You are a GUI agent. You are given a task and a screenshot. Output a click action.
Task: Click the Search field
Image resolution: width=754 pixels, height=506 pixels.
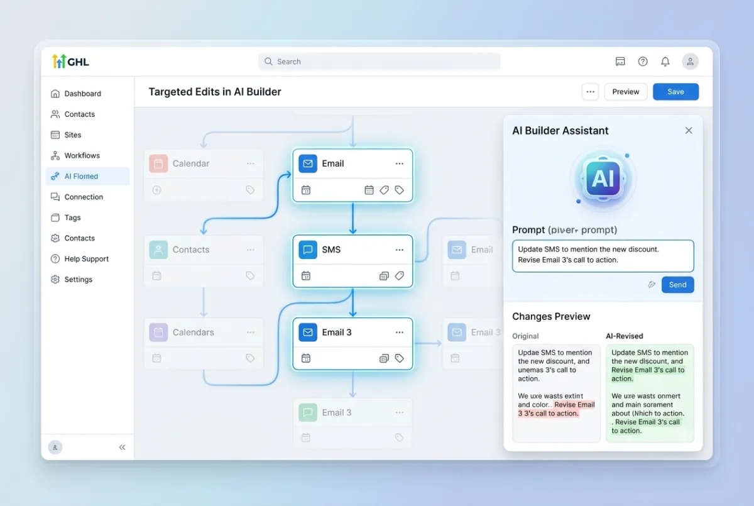coord(379,62)
